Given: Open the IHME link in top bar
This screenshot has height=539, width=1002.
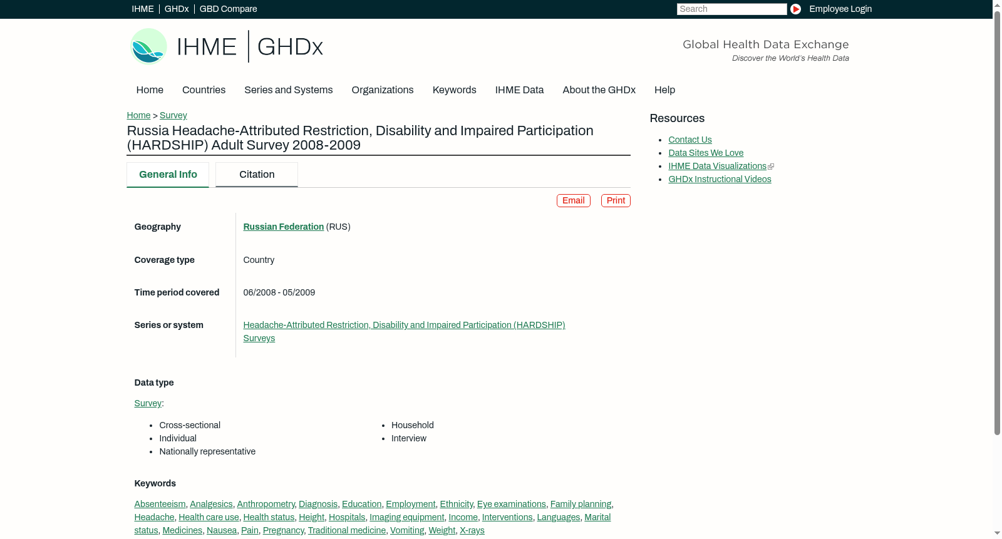Looking at the screenshot, I should pos(143,9).
